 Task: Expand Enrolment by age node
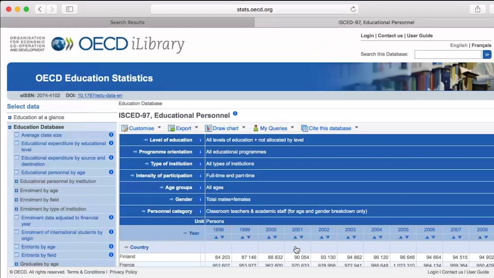point(16,190)
